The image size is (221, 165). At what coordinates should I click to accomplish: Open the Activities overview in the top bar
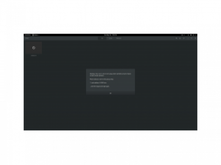(27, 35)
